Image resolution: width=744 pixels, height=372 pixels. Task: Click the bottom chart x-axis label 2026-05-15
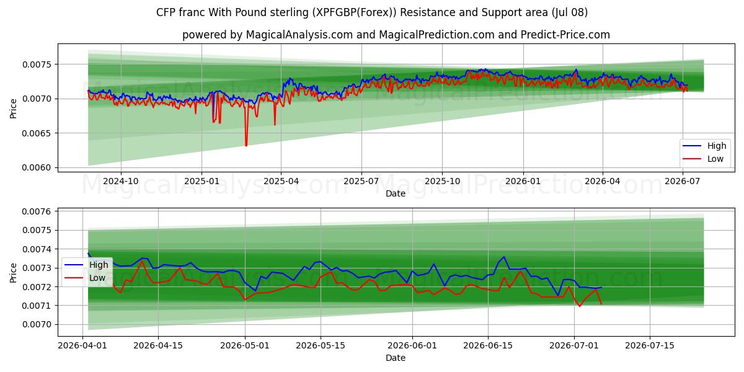(x=321, y=346)
